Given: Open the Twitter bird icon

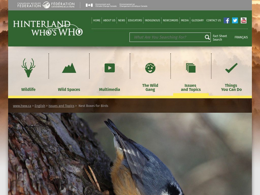Looking at the screenshot, I should tap(235, 20).
